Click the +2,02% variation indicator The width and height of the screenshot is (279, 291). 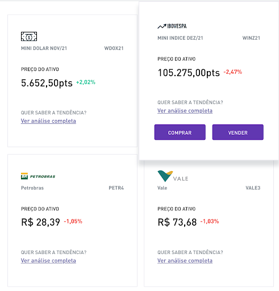tap(86, 82)
